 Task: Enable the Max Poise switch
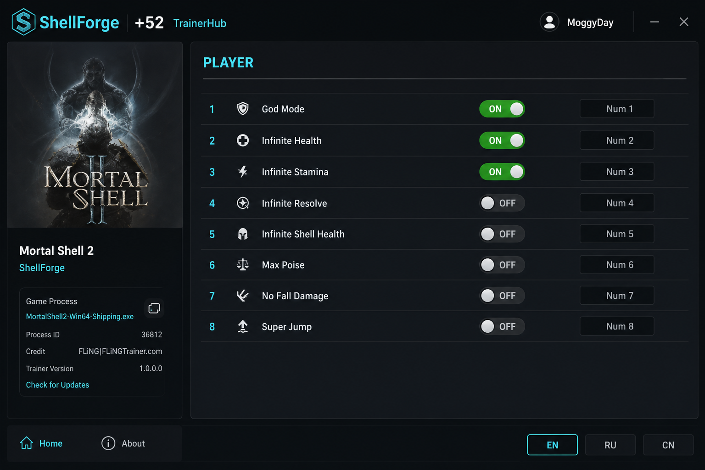[x=502, y=265]
